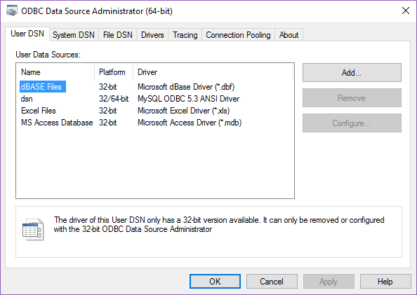This screenshot has height=295, width=417.
Task: Open Help for this dialog
Action: (x=385, y=282)
